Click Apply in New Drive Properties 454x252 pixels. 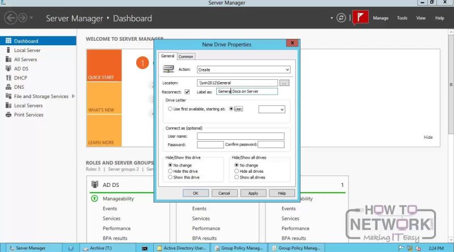pos(253,193)
